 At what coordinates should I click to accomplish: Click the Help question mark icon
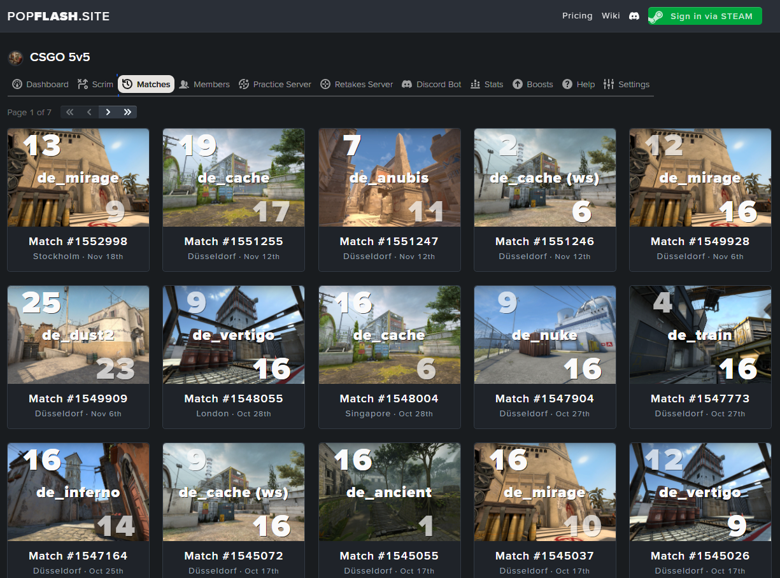point(567,84)
